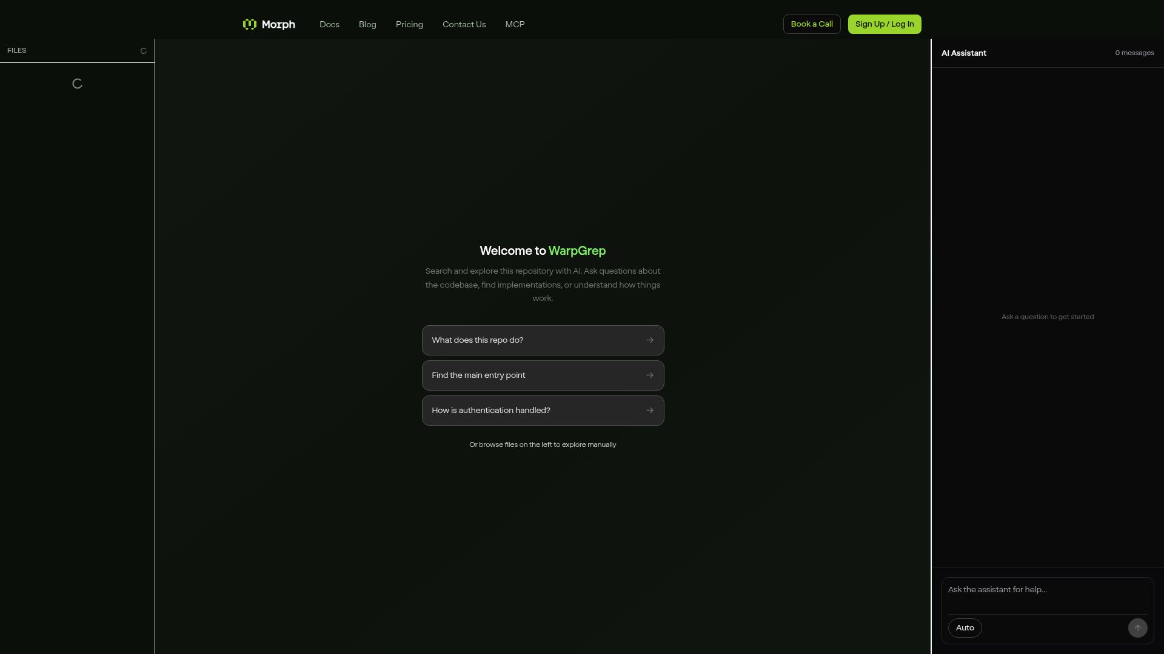Click arrow on 'How is authentication handled?'

[650, 411]
